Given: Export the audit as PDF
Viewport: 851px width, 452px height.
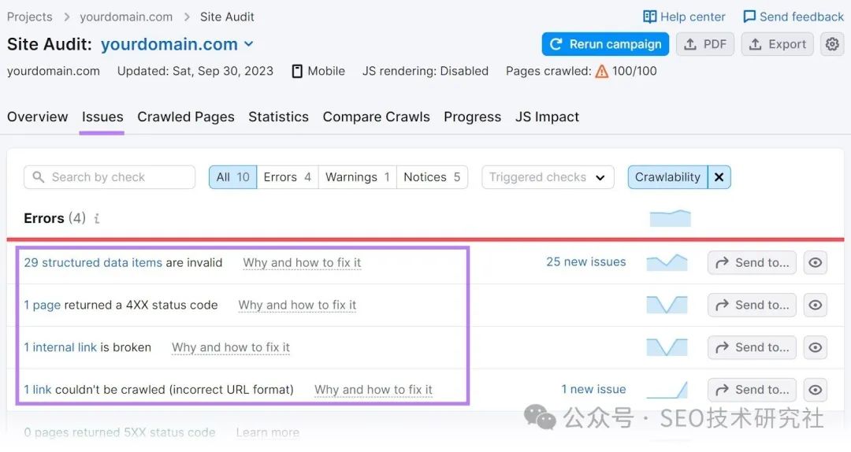Looking at the screenshot, I should [705, 44].
